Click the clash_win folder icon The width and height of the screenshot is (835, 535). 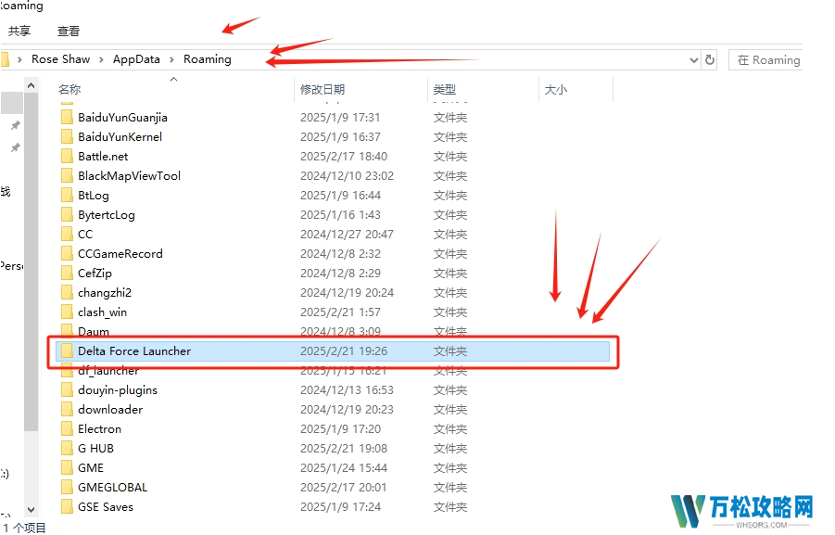tap(67, 312)
